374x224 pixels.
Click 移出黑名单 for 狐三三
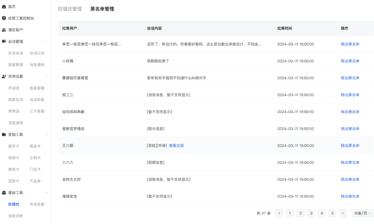point(350,95)
